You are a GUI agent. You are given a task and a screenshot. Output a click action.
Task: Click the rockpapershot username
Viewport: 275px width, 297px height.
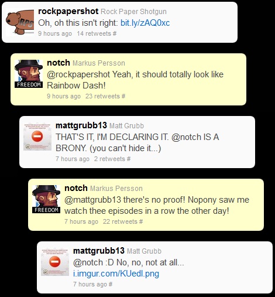[x=68, y=11]
